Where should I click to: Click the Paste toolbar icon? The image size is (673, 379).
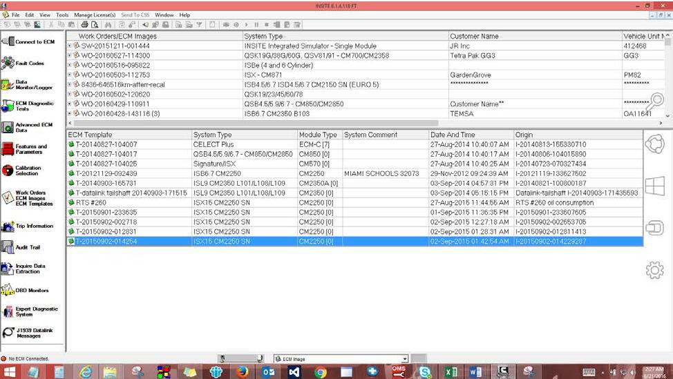click(71, 25)
